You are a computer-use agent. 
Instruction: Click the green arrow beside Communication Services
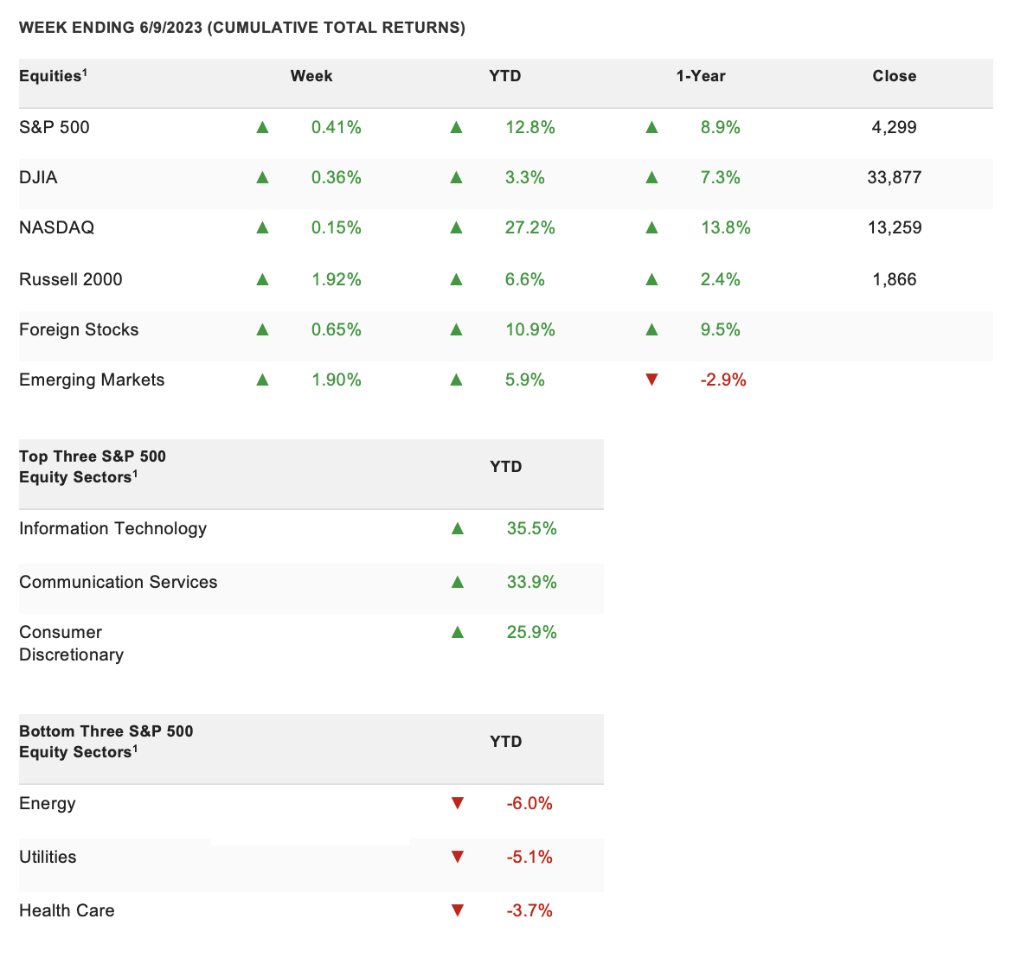coord(457,582)
